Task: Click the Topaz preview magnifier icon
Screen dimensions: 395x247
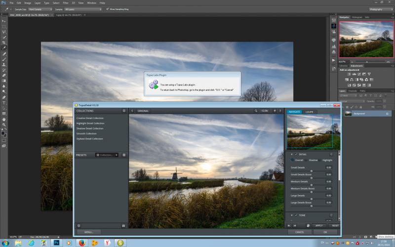Action: pos(256,111)
